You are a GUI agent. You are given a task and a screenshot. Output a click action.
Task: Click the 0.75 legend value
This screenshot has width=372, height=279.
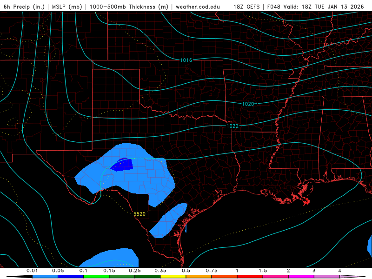(x=212, y=271)
